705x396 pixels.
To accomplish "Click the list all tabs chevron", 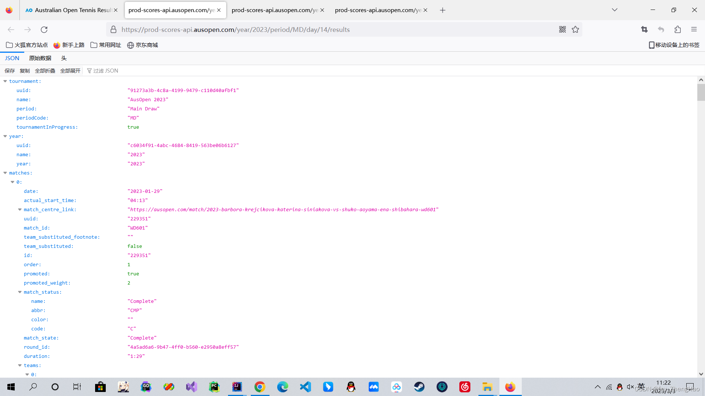I will (614, 10).
